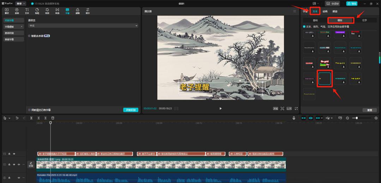Viewport: 381px width, 183px height.
Task: Click the undo arrow in timeline toolbar
Action: tap(17, 118)
